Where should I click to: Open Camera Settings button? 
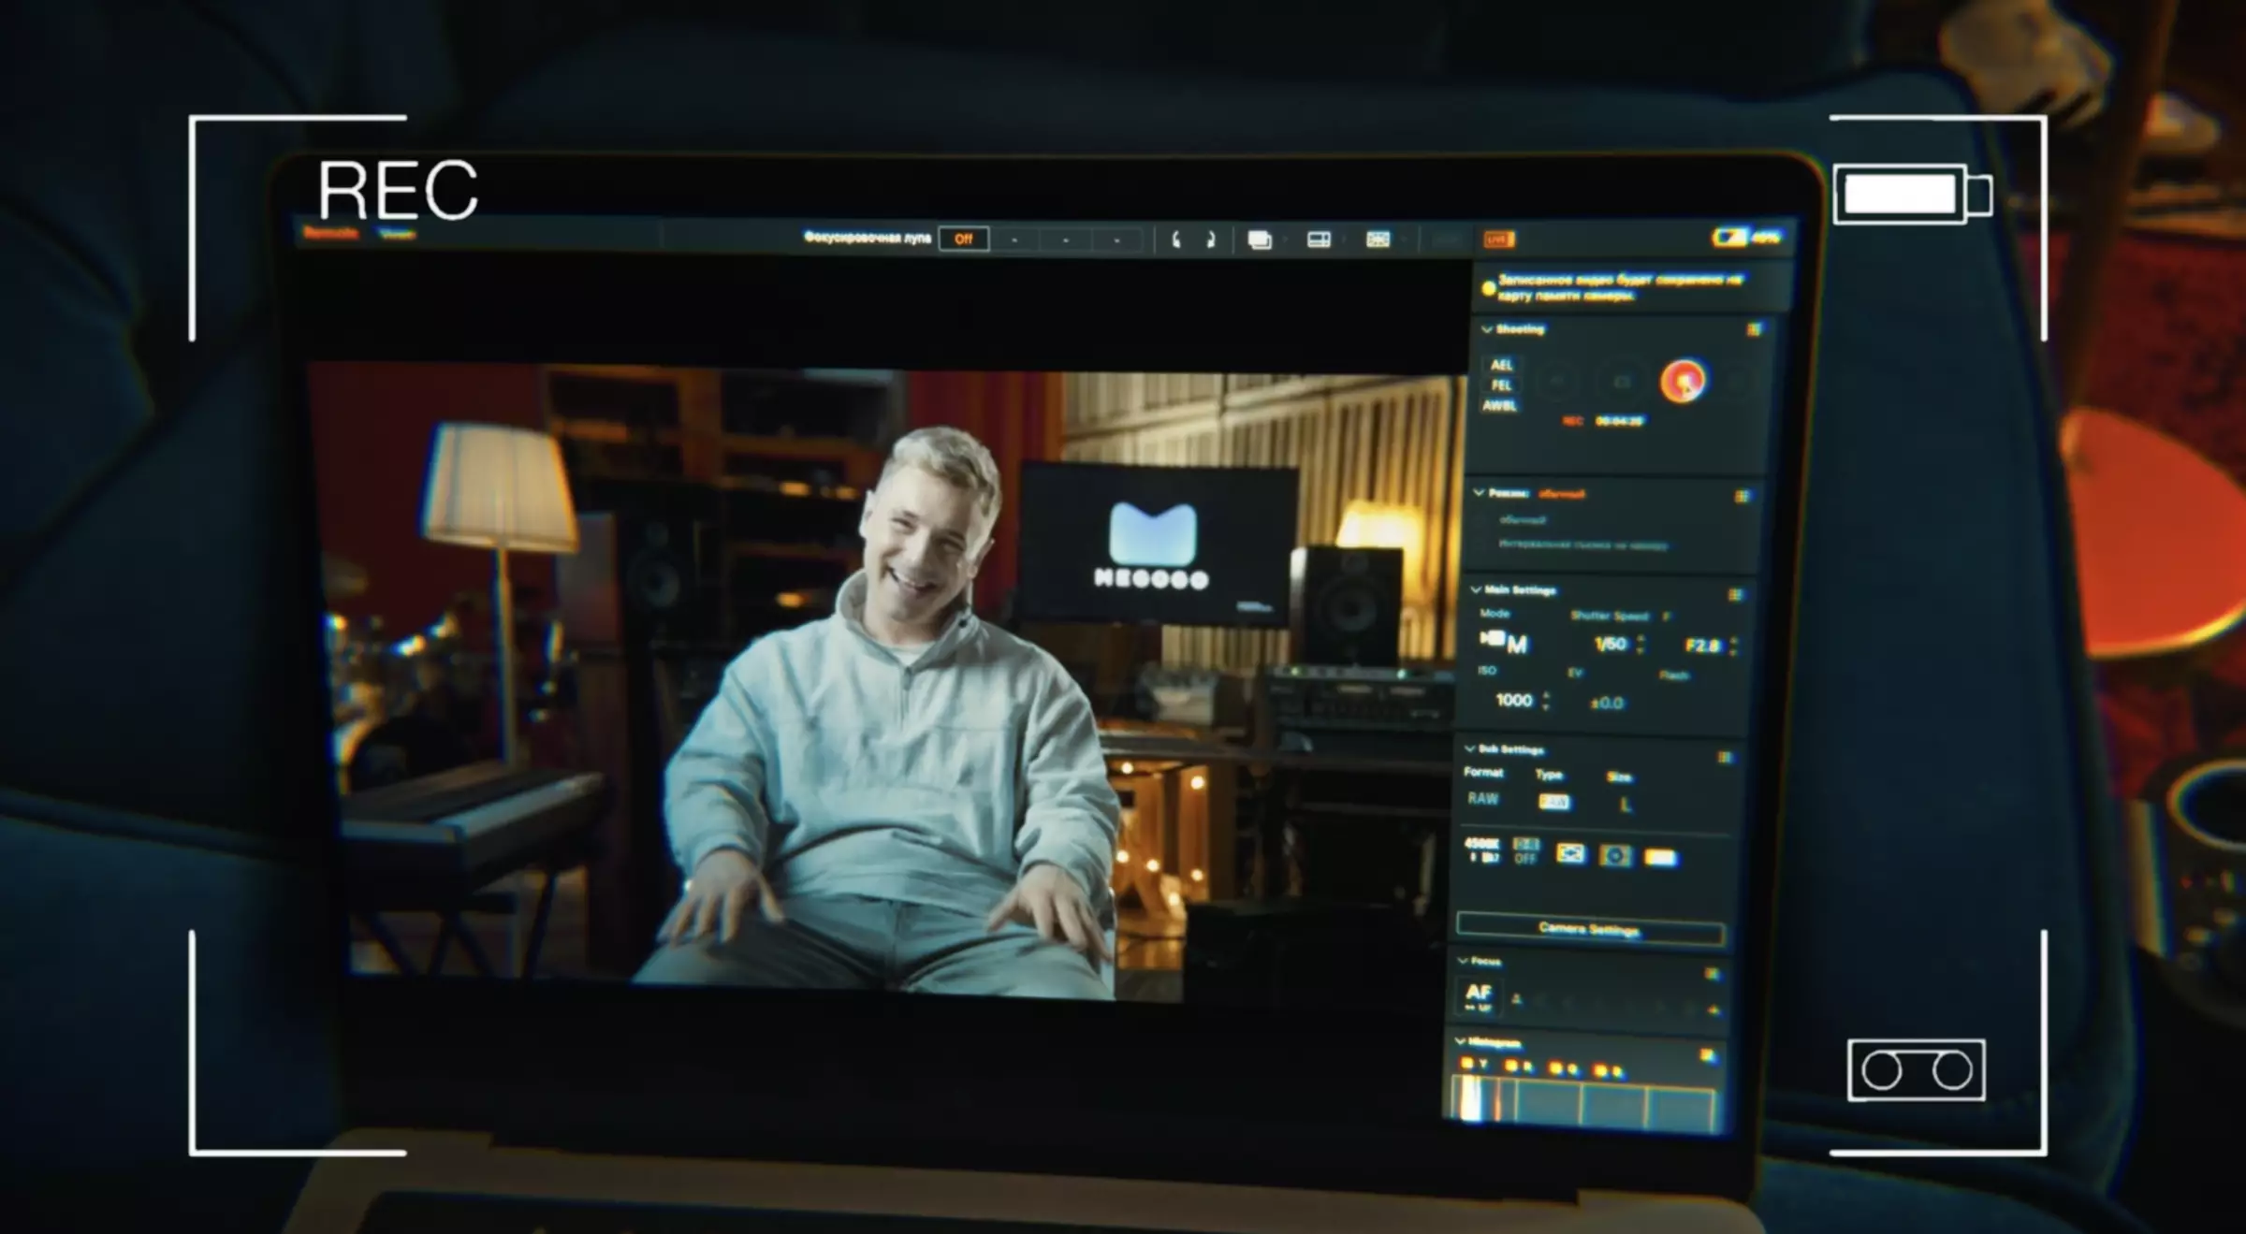pyautogui.click(x=1590, y=929)
